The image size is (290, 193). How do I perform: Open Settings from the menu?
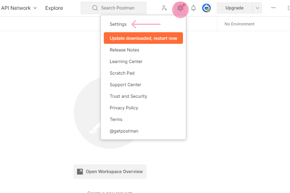point(118,24)
